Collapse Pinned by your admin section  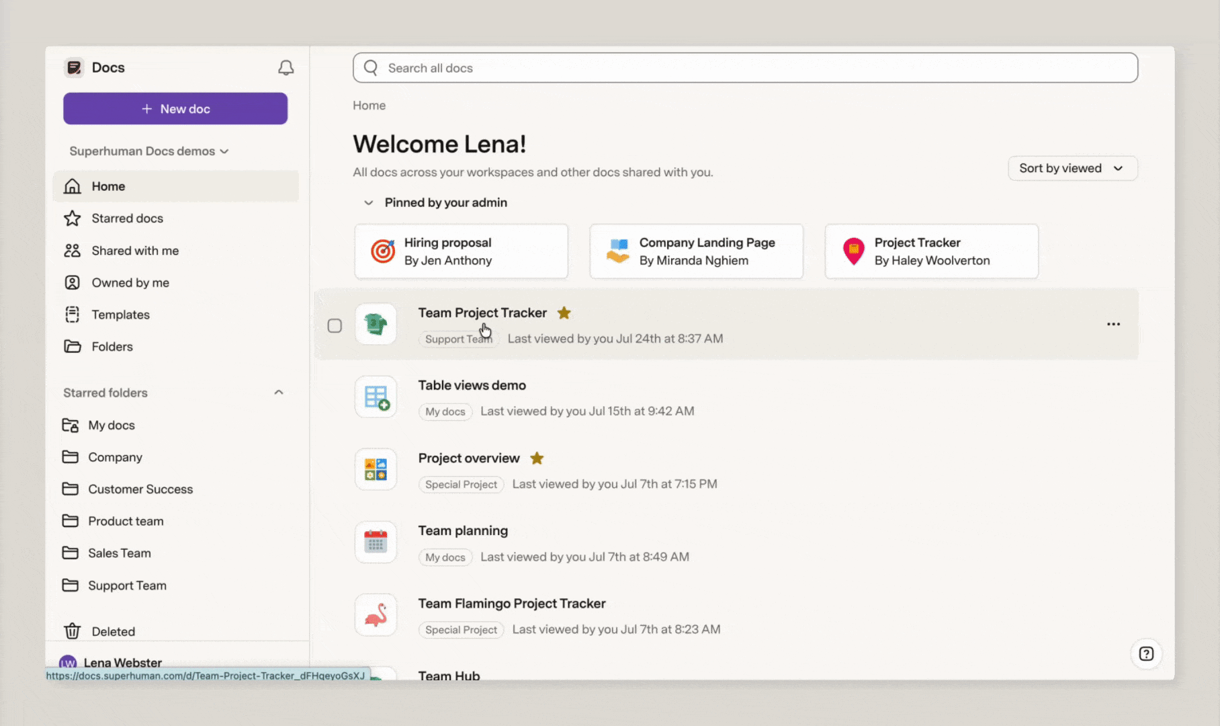point(368,203)
